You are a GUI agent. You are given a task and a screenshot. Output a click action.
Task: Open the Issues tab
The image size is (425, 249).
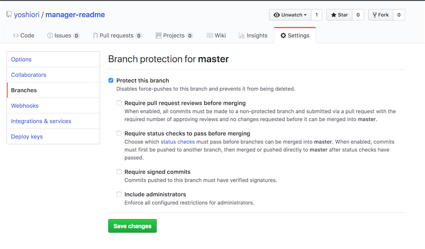[x=63, y=36]
